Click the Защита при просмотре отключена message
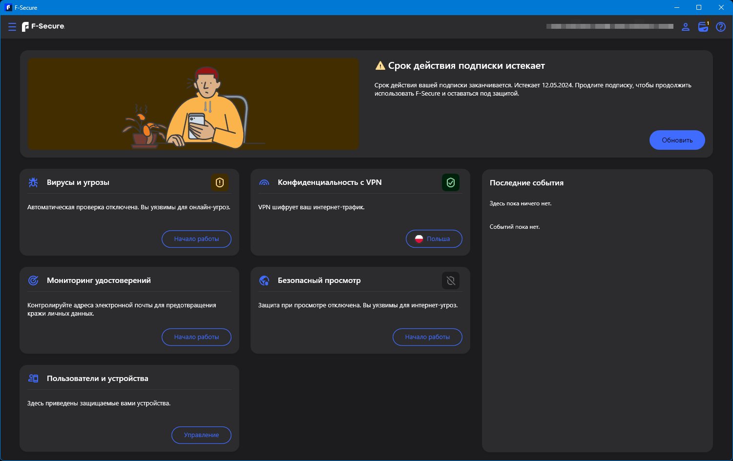This screenshot has width=733, height=461. click(x=358, y=305)
